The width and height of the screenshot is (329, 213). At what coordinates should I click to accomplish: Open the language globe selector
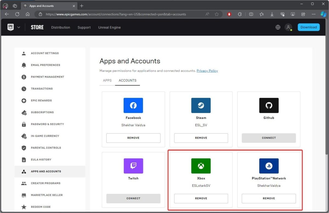click(278, 27)
